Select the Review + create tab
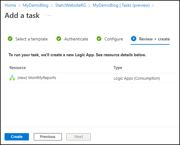 [154, 39]
